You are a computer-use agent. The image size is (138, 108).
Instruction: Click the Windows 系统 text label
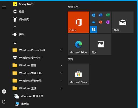[28, 88]
